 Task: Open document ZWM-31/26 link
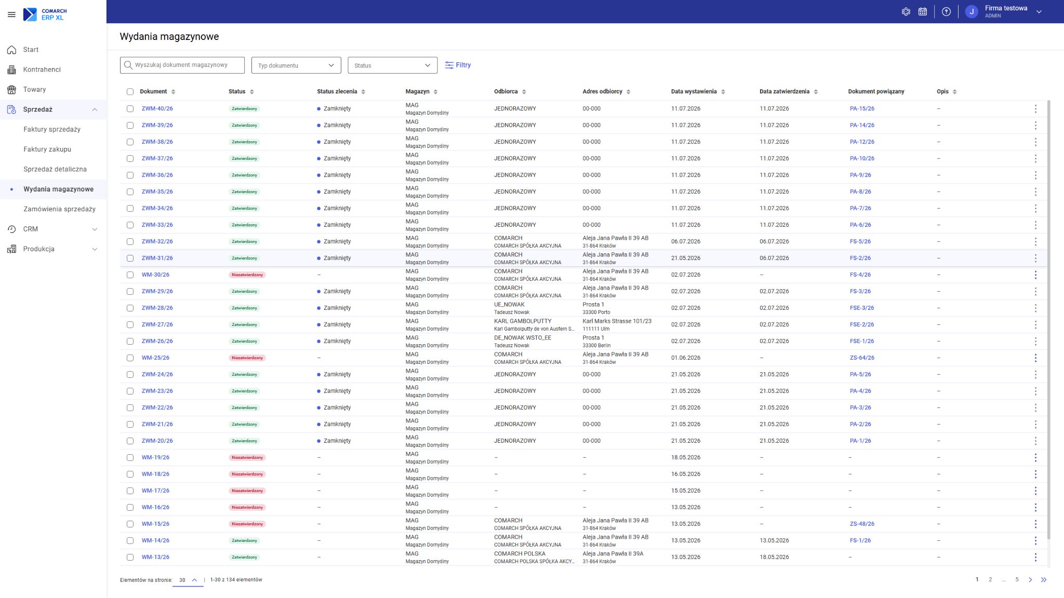157,258
